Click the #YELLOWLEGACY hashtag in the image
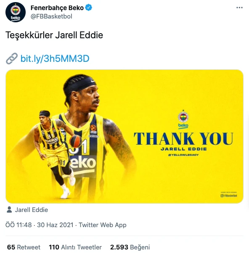 pyautogui.click(x=183, y=155)
